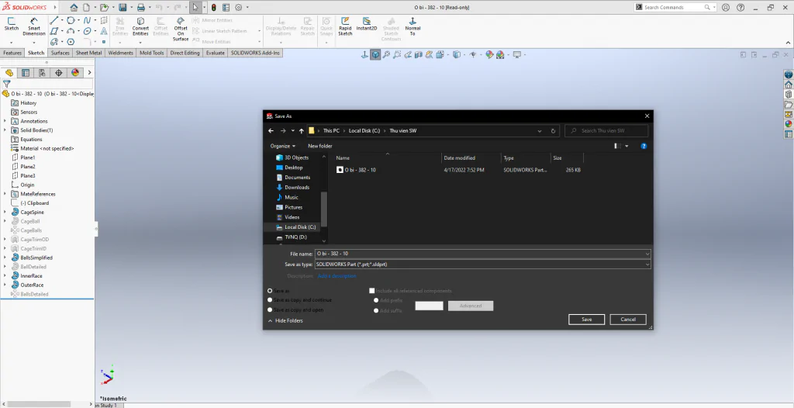794x408 pixels.
Task: Click the help question mark in Save As
Action: (x=644, y=146)
